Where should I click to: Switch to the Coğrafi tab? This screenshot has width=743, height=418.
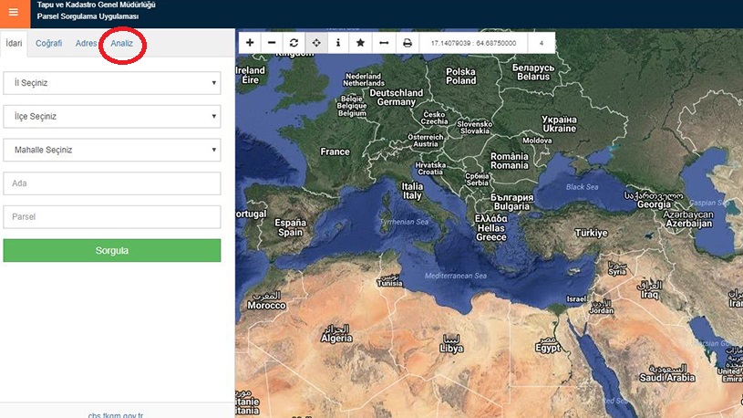pos(49,43)
